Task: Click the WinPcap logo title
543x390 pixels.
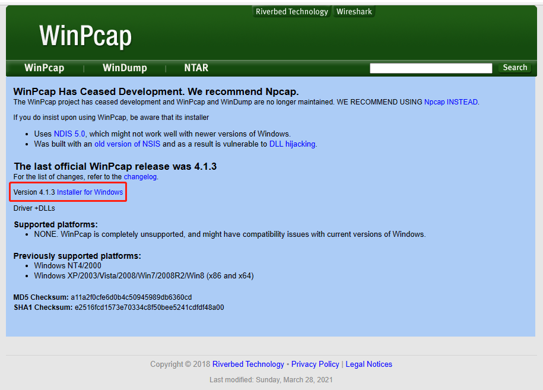Action: coord(85,36)
